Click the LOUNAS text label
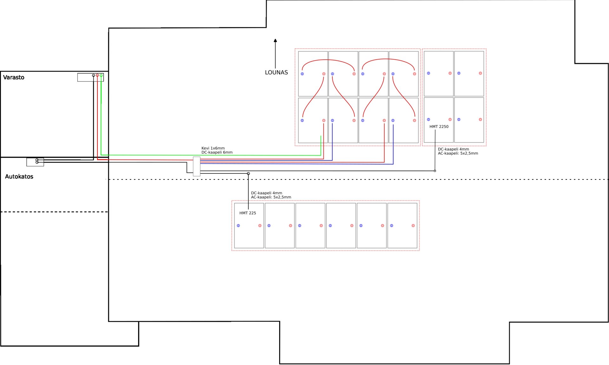Image resolution: width=609 pixels, height=365 pixels. point(277,72)
